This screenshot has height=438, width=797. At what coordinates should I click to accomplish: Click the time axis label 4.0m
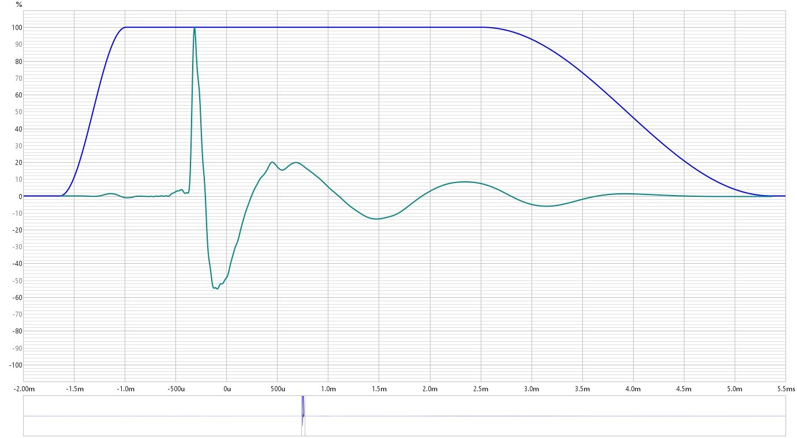[633, 389]
